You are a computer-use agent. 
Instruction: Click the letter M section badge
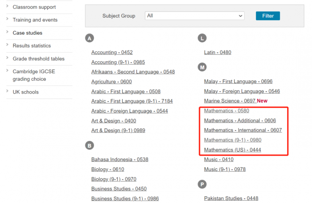202,67
